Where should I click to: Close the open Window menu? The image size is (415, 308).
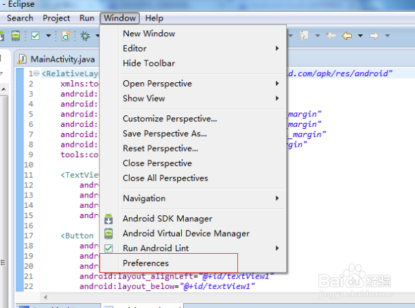click(x=119, y=18)
